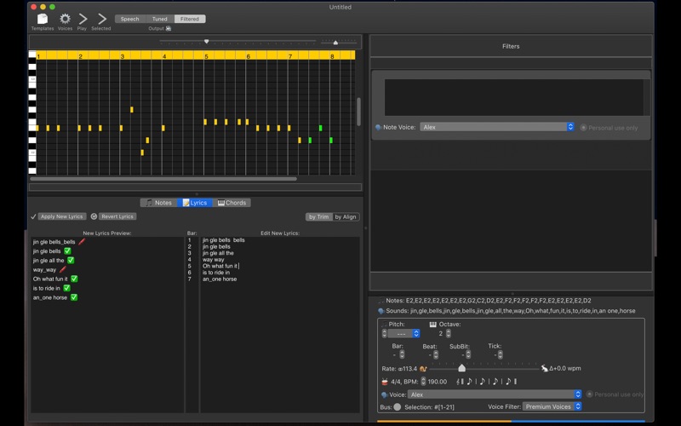Click 'an_one horse' line in Edit New Lyrics
This screenshot has width=681, height=426.
click(220, 279)
